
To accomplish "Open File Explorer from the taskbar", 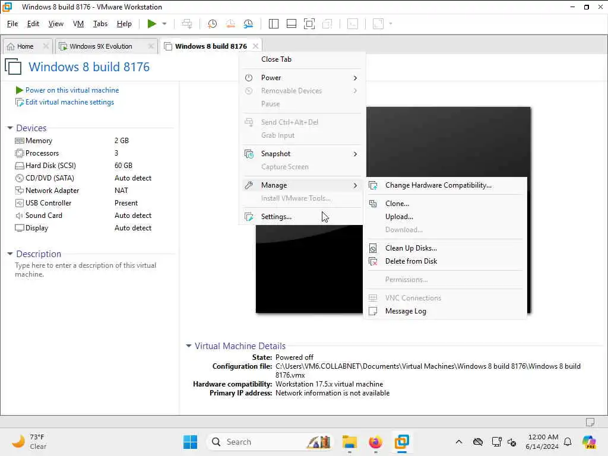I will (349, 442).
